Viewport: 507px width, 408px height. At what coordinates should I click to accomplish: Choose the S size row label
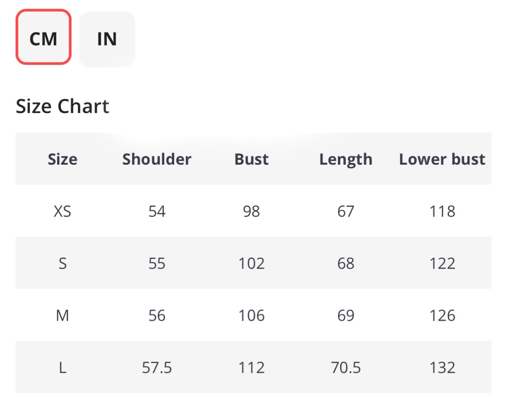tap(63, 264)
